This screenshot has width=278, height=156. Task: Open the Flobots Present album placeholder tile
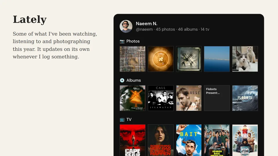click(x=217, y=98)
